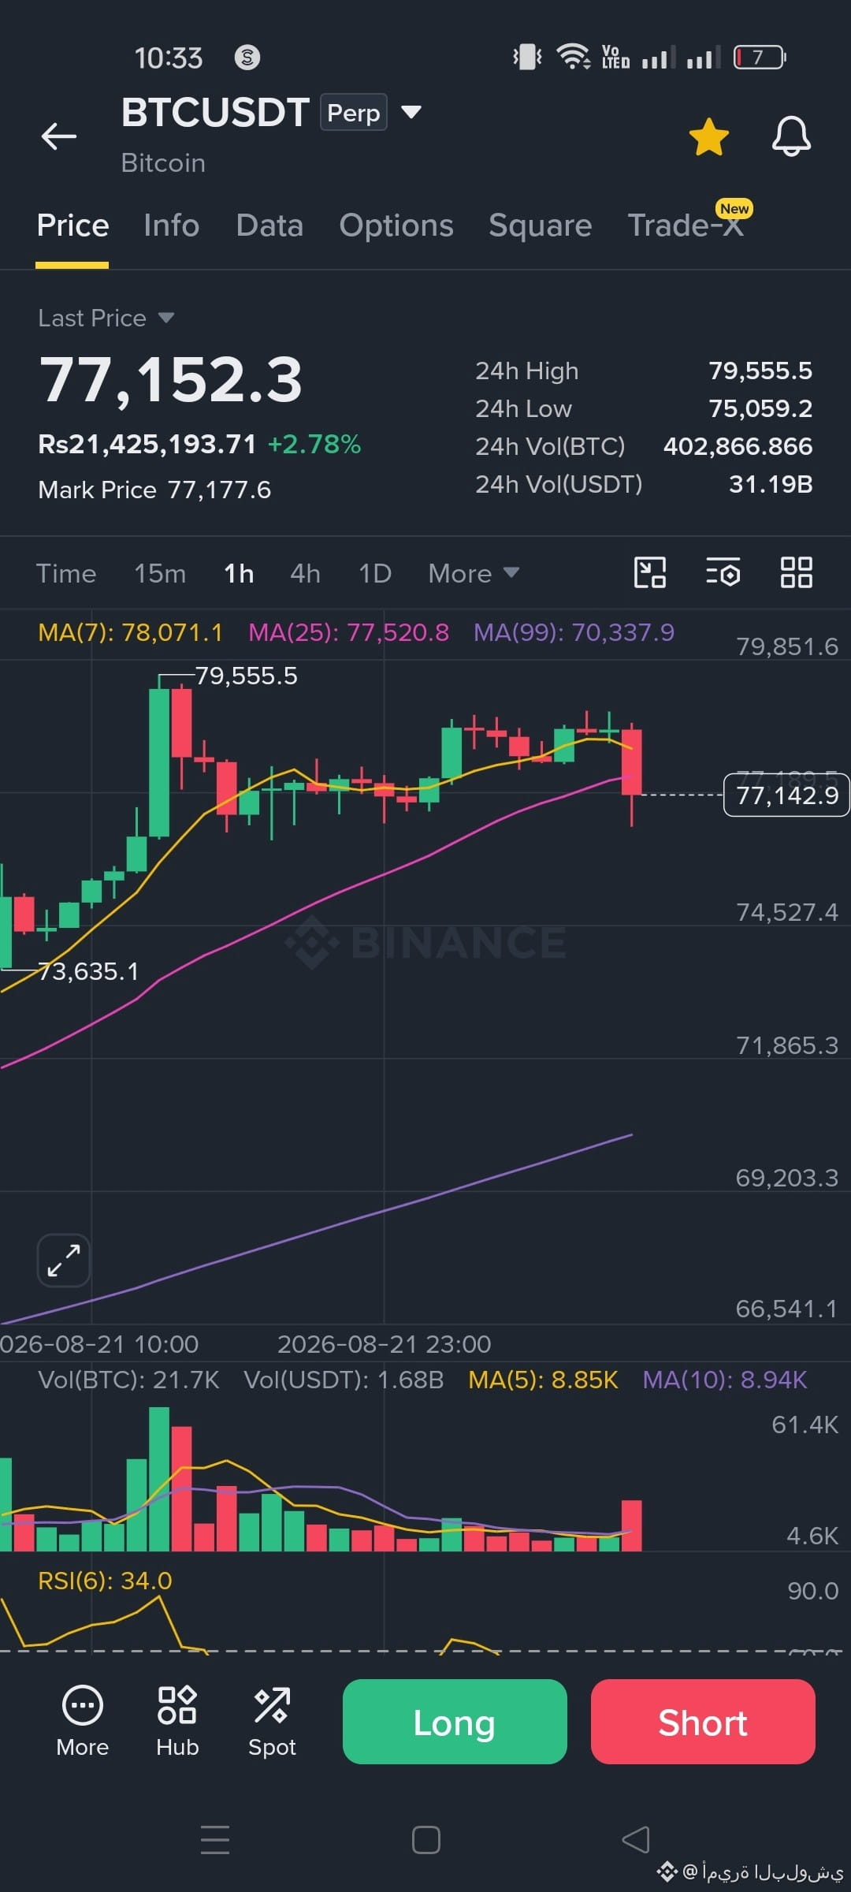Open the Last Price dropdown

106,318
